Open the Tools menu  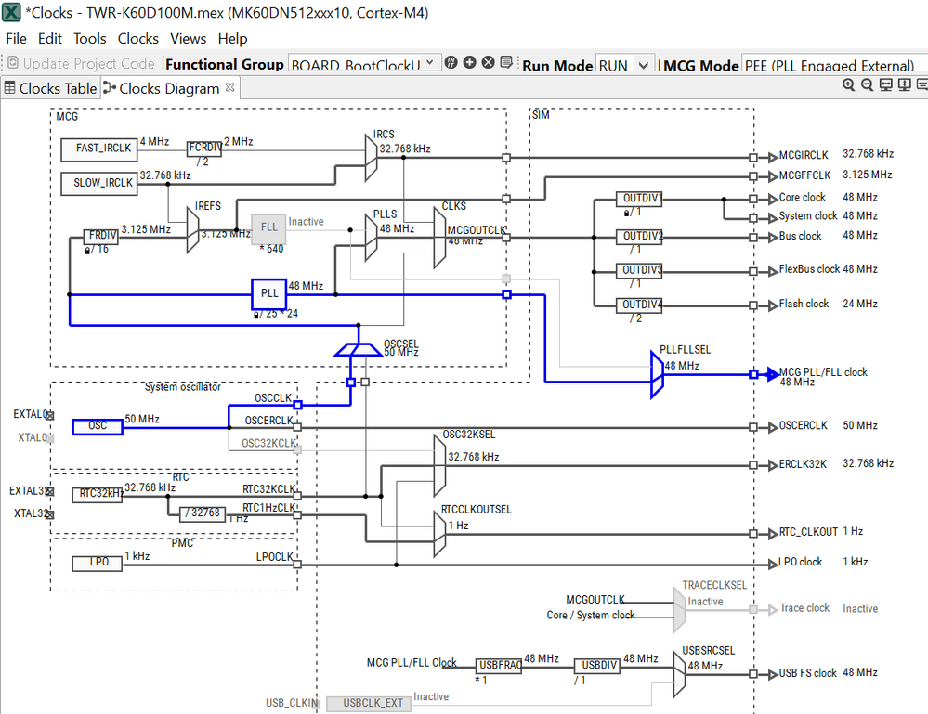(x=89, y=39)
